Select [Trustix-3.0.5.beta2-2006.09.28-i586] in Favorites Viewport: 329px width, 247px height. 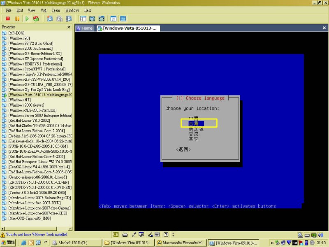tap(37, 193)
